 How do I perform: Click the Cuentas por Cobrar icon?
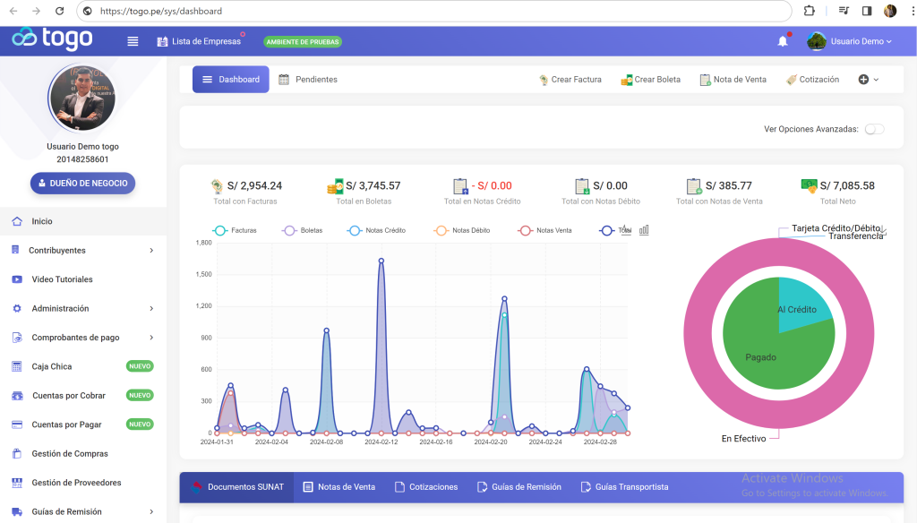click(x=16, y=396)
